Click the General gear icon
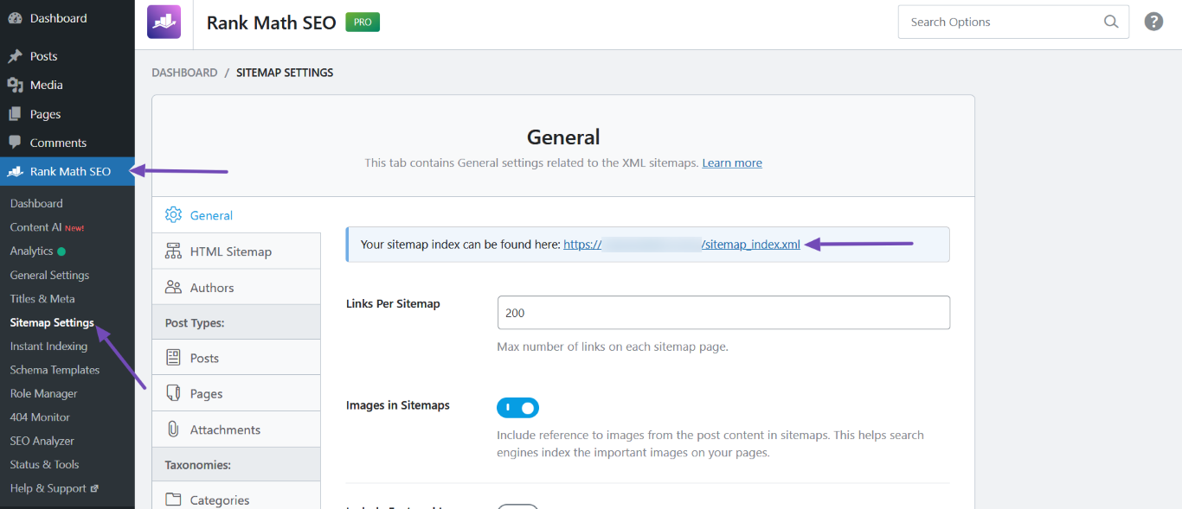This screenshot has height=509, width=1182. (x=173, y=215)
